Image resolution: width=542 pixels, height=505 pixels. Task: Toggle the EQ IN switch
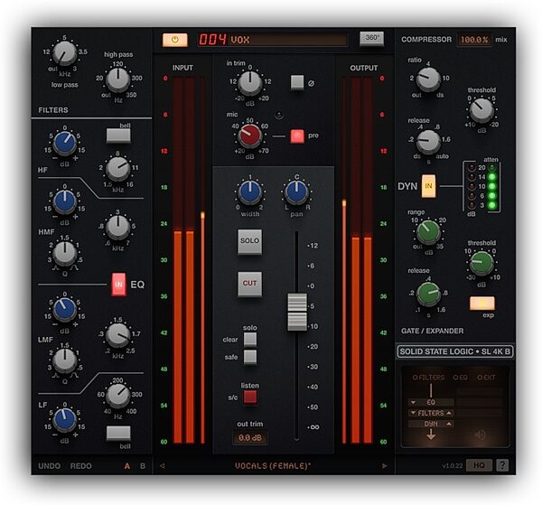click(118, 285)
